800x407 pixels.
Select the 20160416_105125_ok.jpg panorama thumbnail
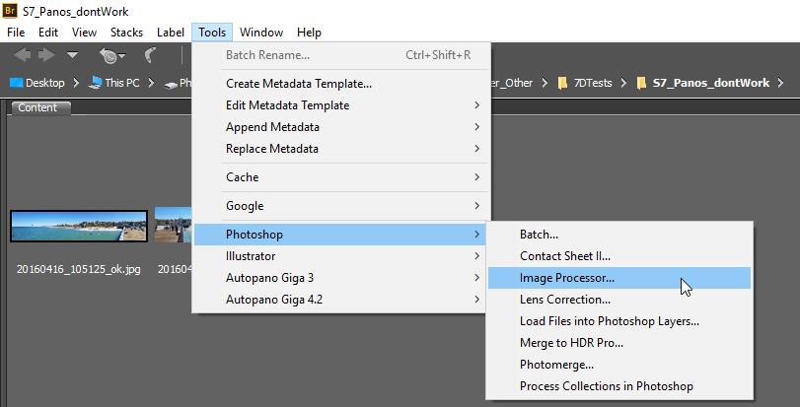point(79,226)
